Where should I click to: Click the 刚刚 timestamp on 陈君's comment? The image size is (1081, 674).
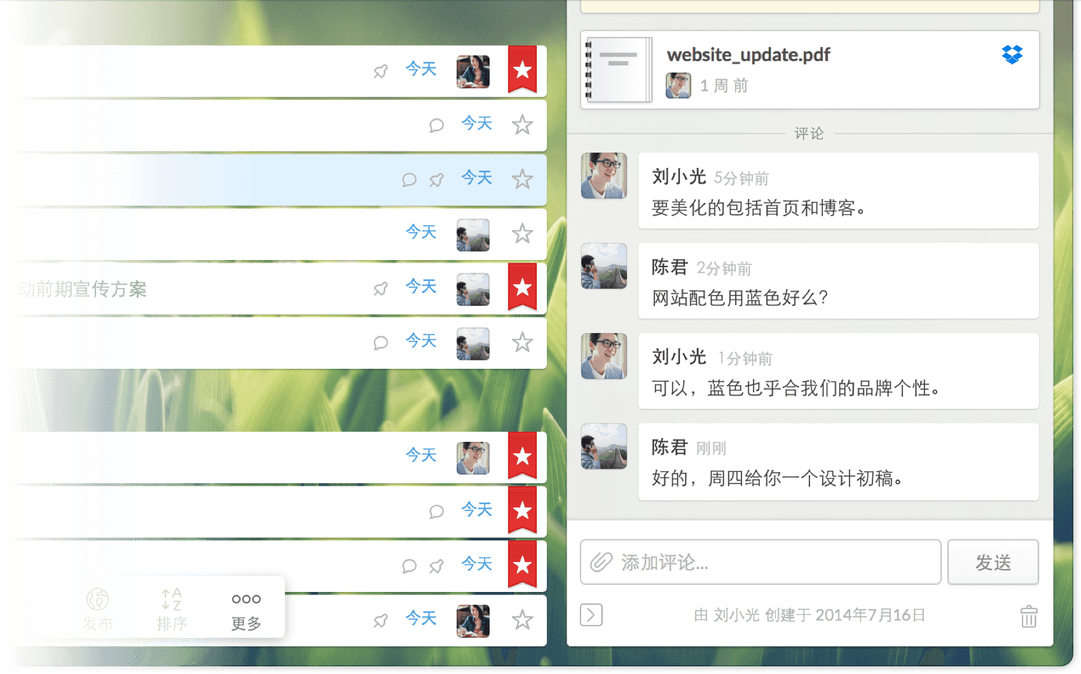point(711,448)
